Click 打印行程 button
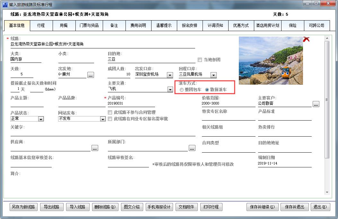The height and width of the screenshot is (219, 338). 211,207
